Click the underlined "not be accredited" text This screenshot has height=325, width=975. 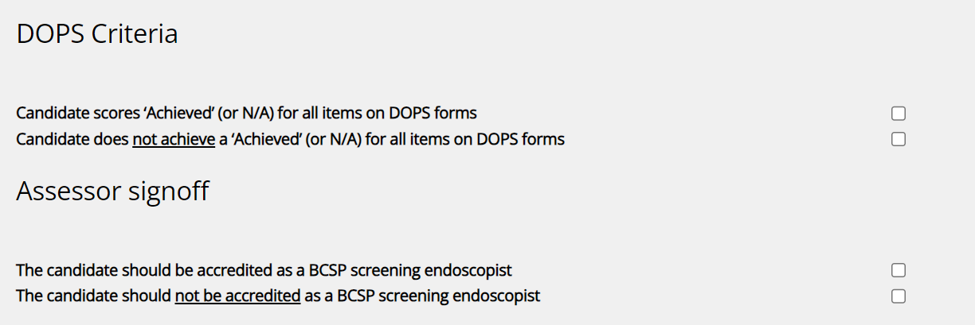pos(237,296)
